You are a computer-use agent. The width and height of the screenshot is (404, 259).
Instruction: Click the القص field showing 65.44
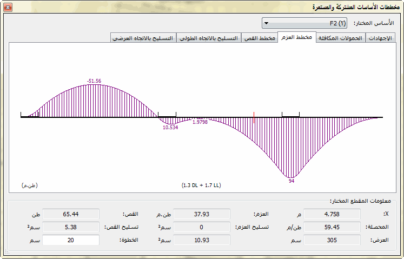tap(71, 214)
